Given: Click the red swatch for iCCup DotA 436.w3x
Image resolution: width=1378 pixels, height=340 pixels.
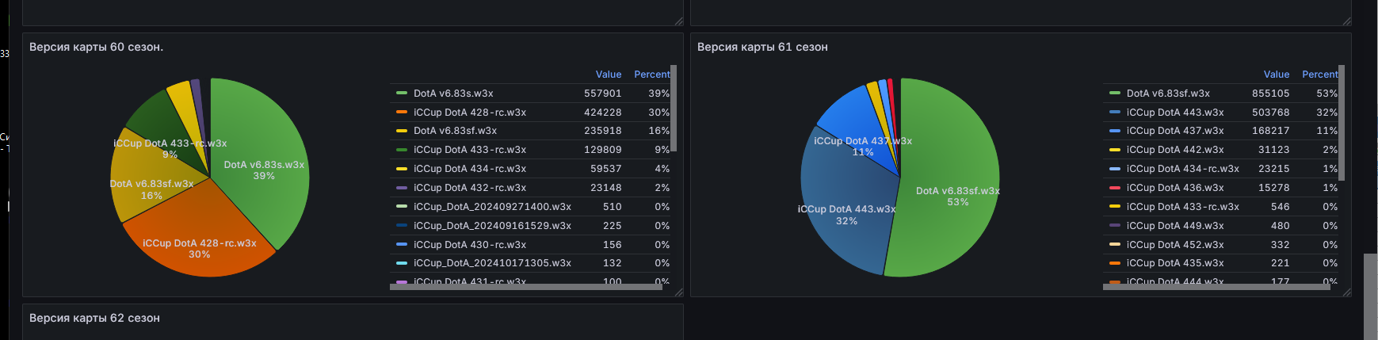Looking at the screenshot, I should (x=1115, y=188).
